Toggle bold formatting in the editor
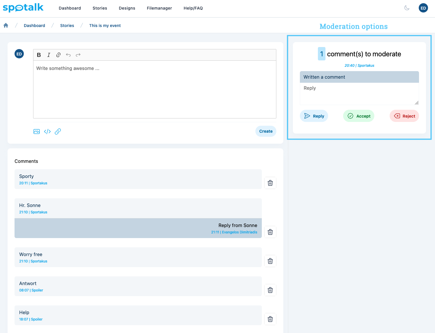 [39, 55]
